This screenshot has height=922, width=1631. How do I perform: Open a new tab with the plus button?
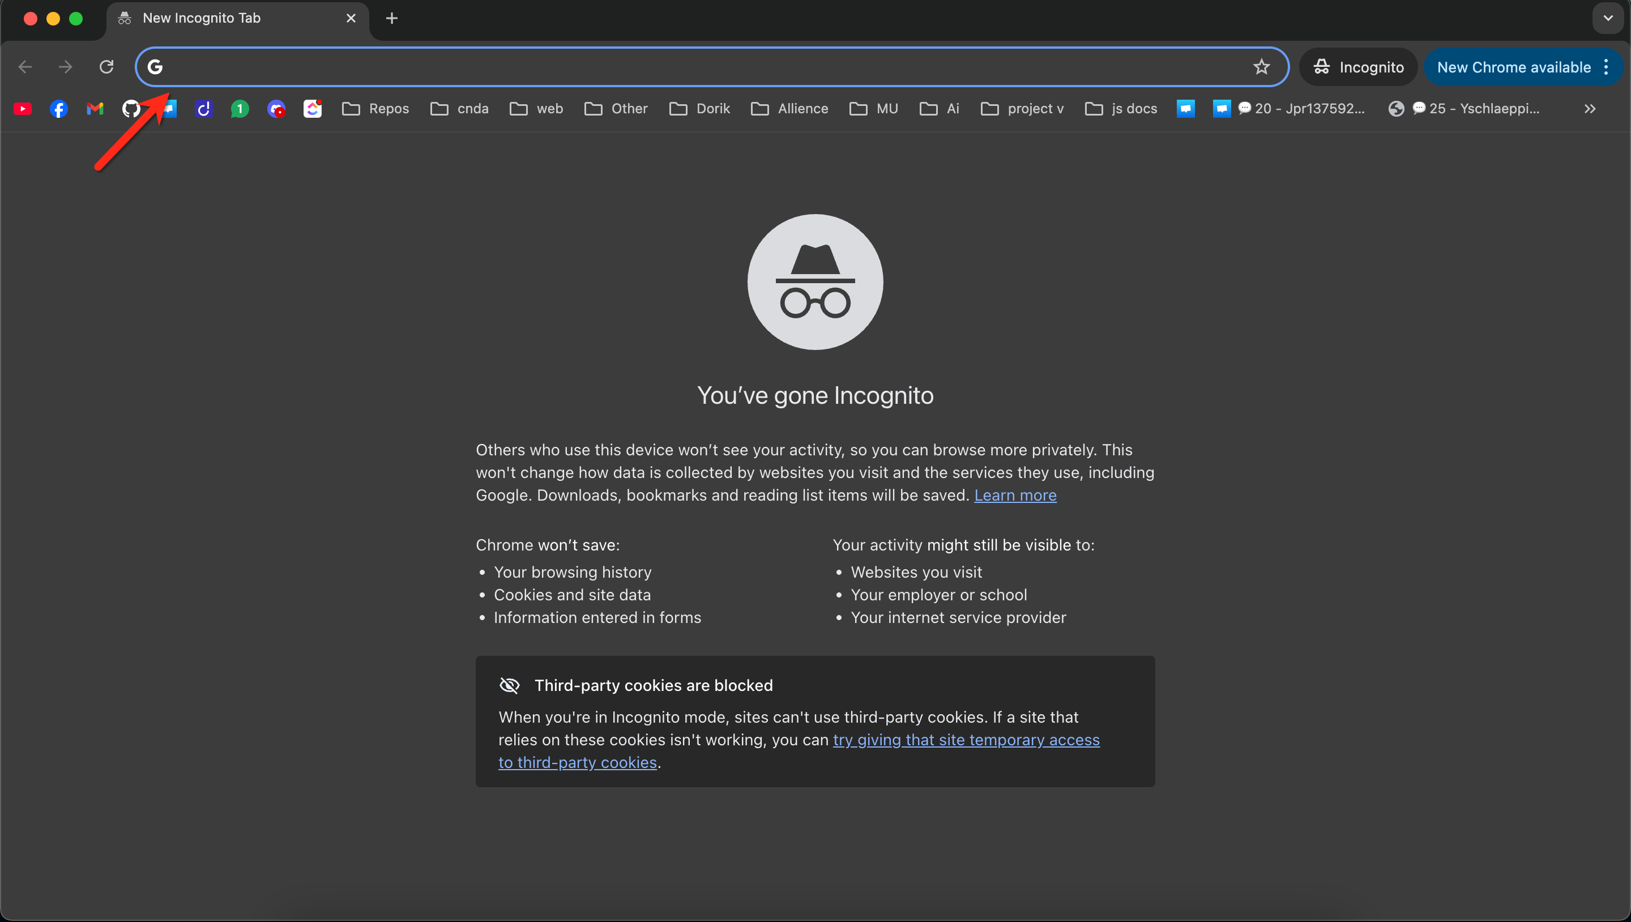392,18
